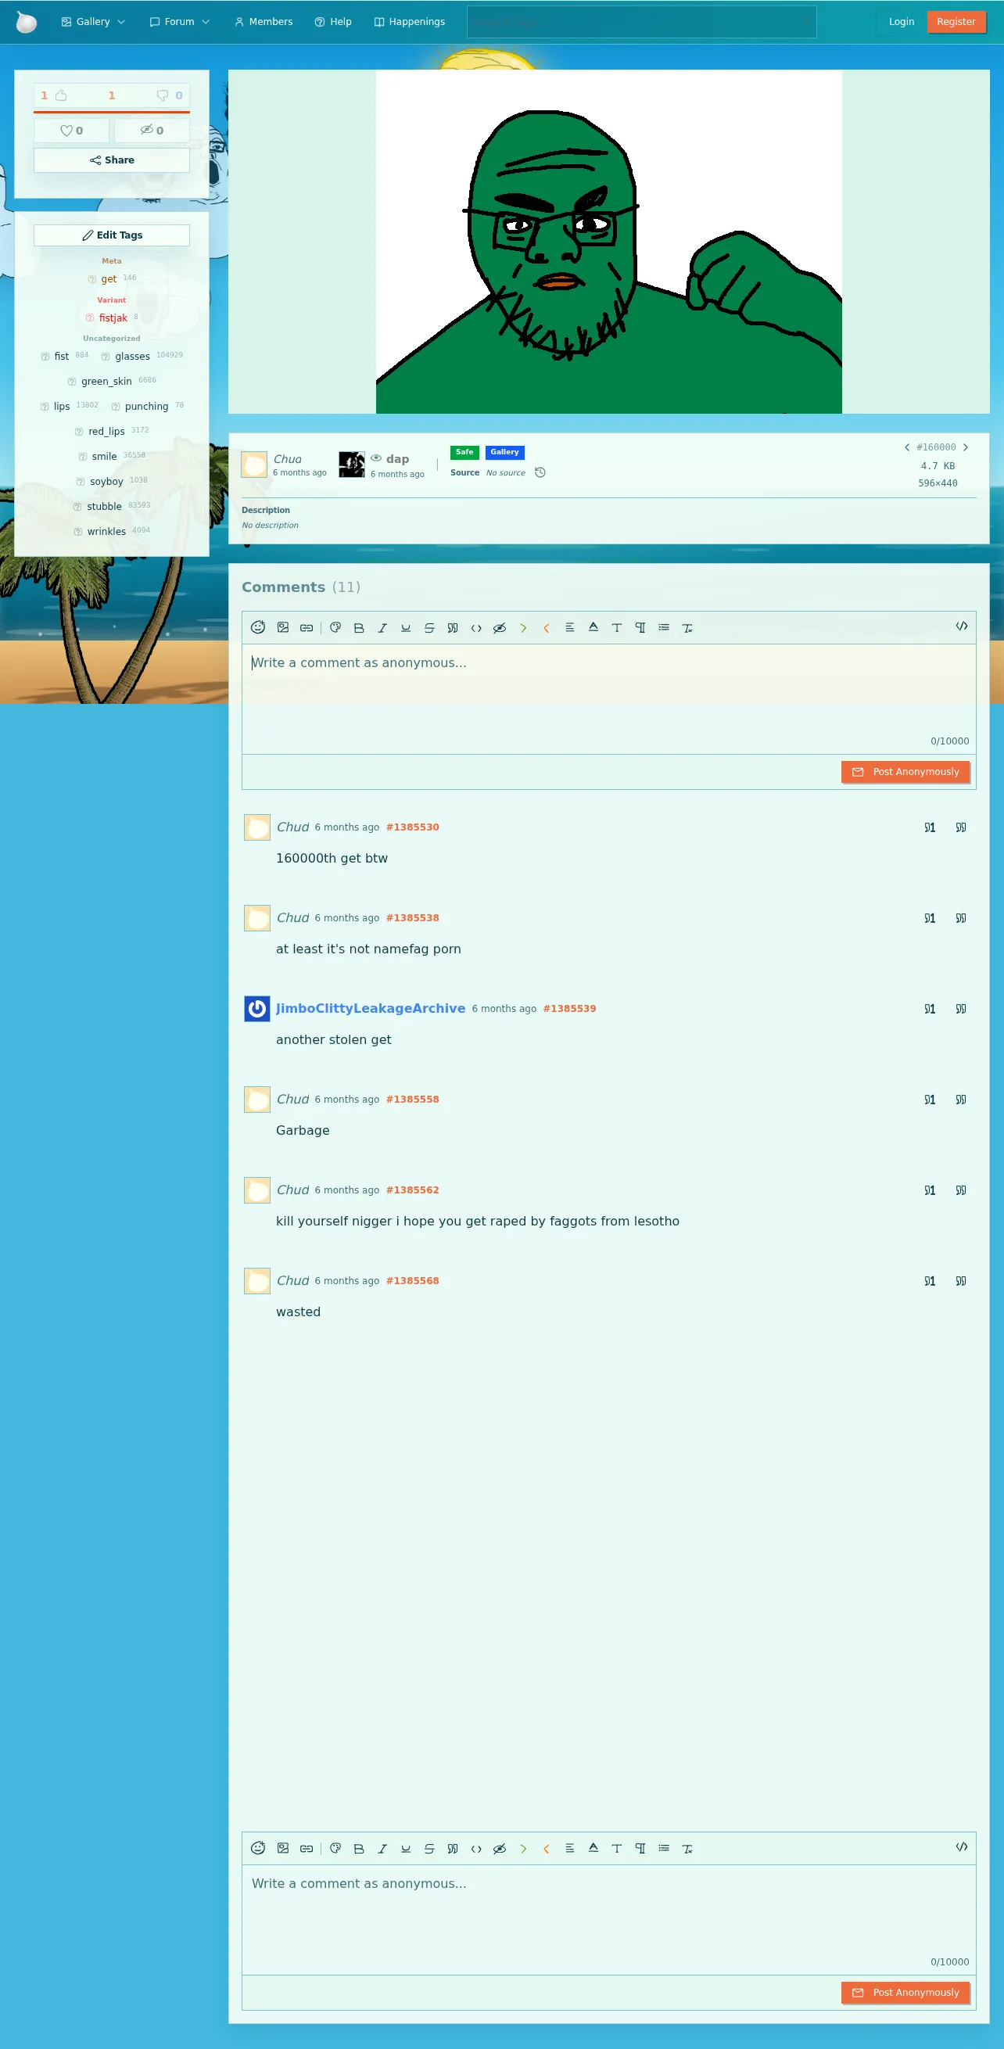Screen dimensions: 1004x2049
Task: Click the upper Post Anonymously button
Action: coord(905,772)
